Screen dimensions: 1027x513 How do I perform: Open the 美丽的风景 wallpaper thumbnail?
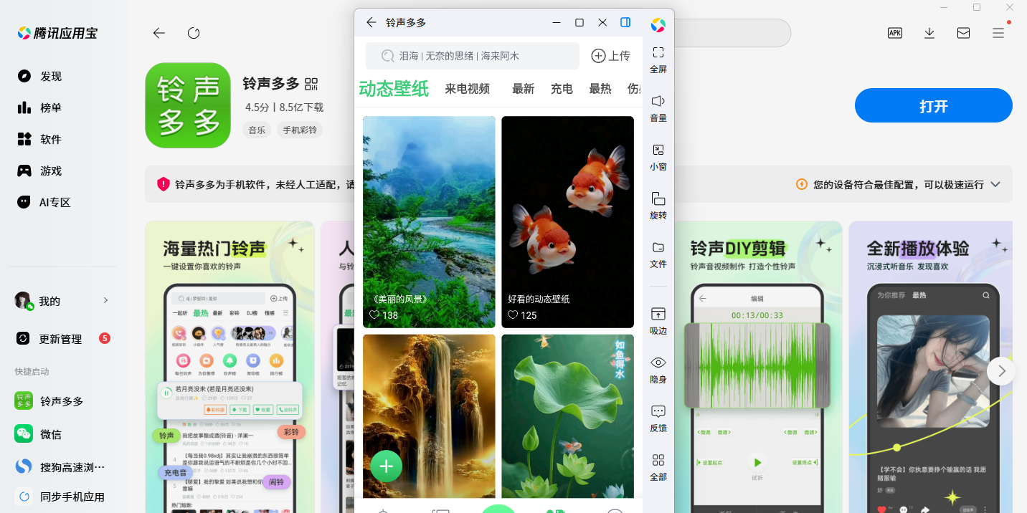pos(429,222)
